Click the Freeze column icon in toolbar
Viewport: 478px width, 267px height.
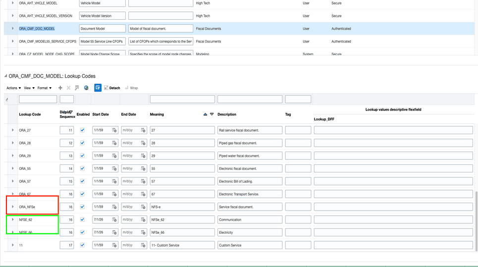click(x=77, y=88)
